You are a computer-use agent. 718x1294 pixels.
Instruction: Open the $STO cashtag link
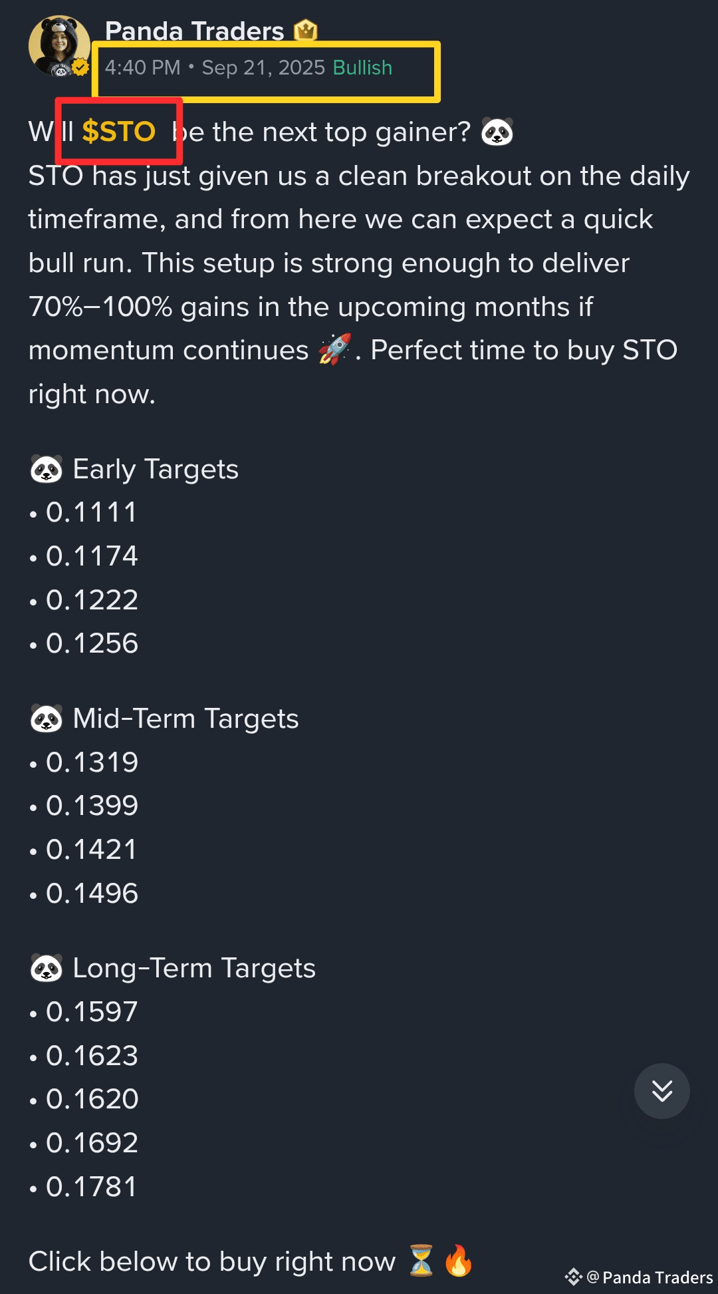point(118,132)
